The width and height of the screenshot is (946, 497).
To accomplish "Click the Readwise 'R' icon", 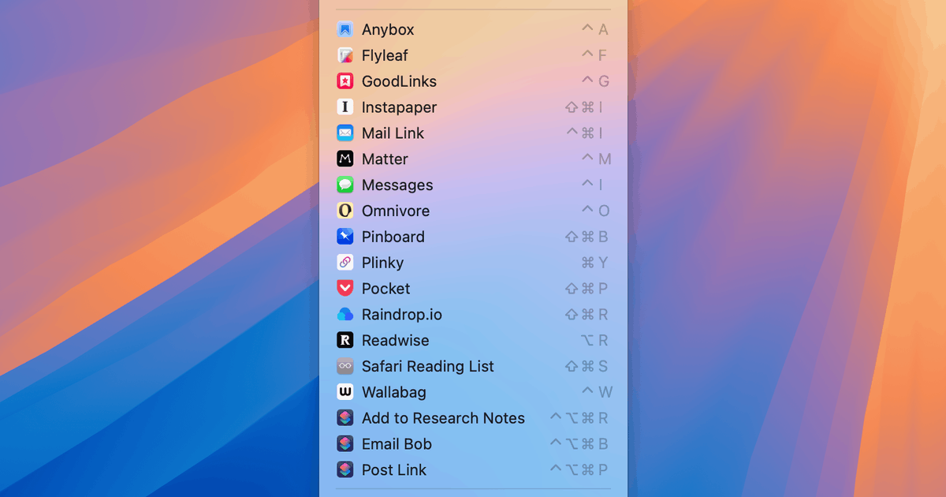I will pos(345,341).
